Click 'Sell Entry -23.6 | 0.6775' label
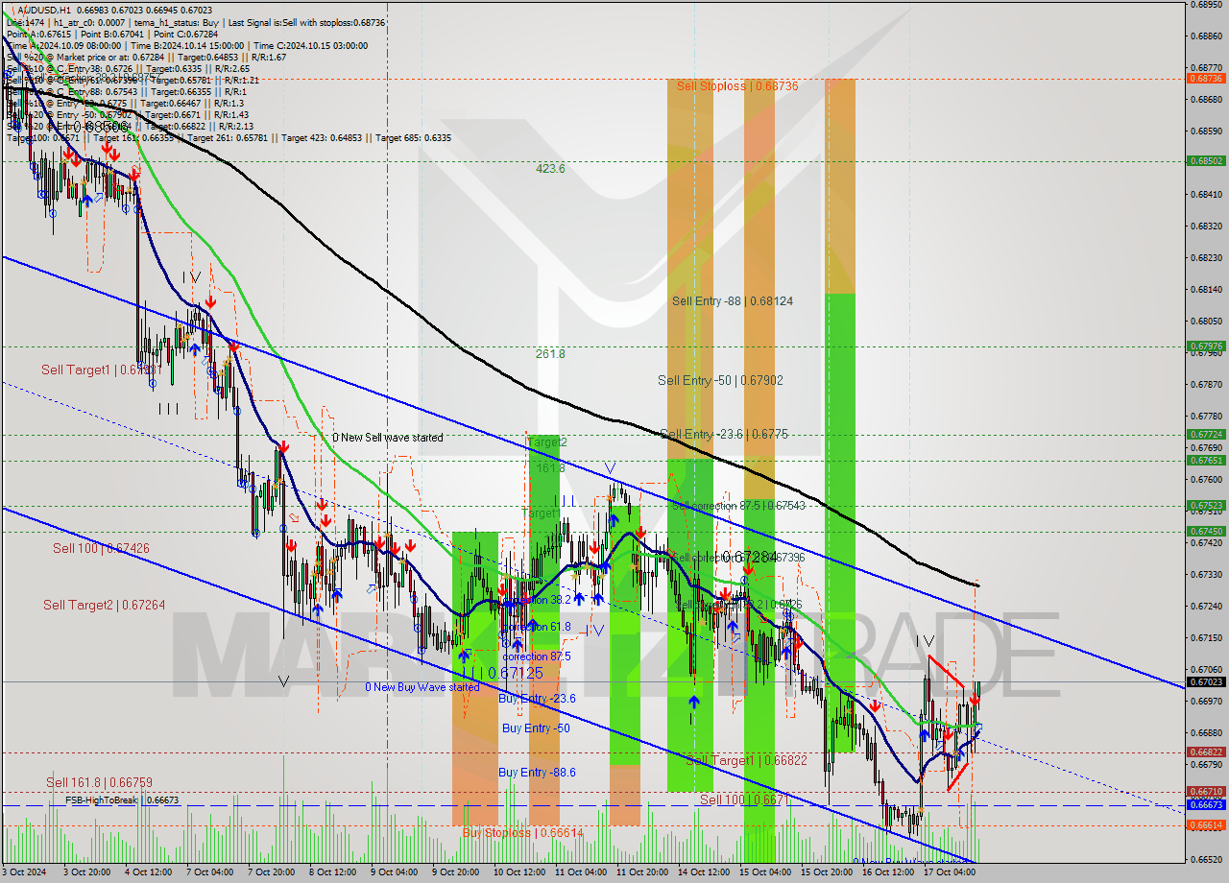1229x883 pixels. pos(725,435)
